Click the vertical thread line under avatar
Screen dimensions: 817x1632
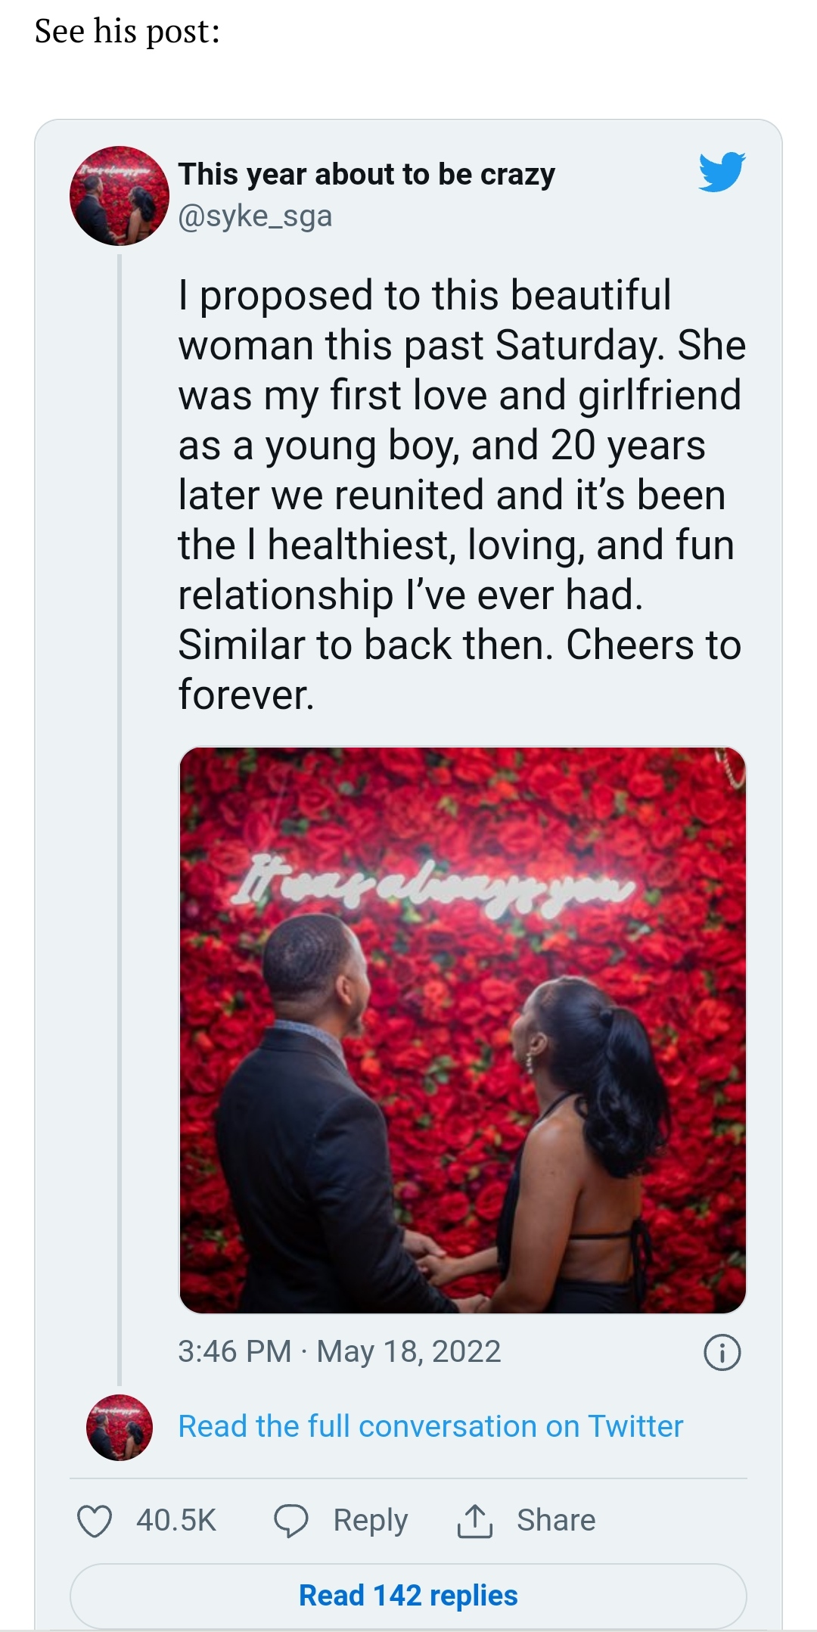[x=120, y=820]
